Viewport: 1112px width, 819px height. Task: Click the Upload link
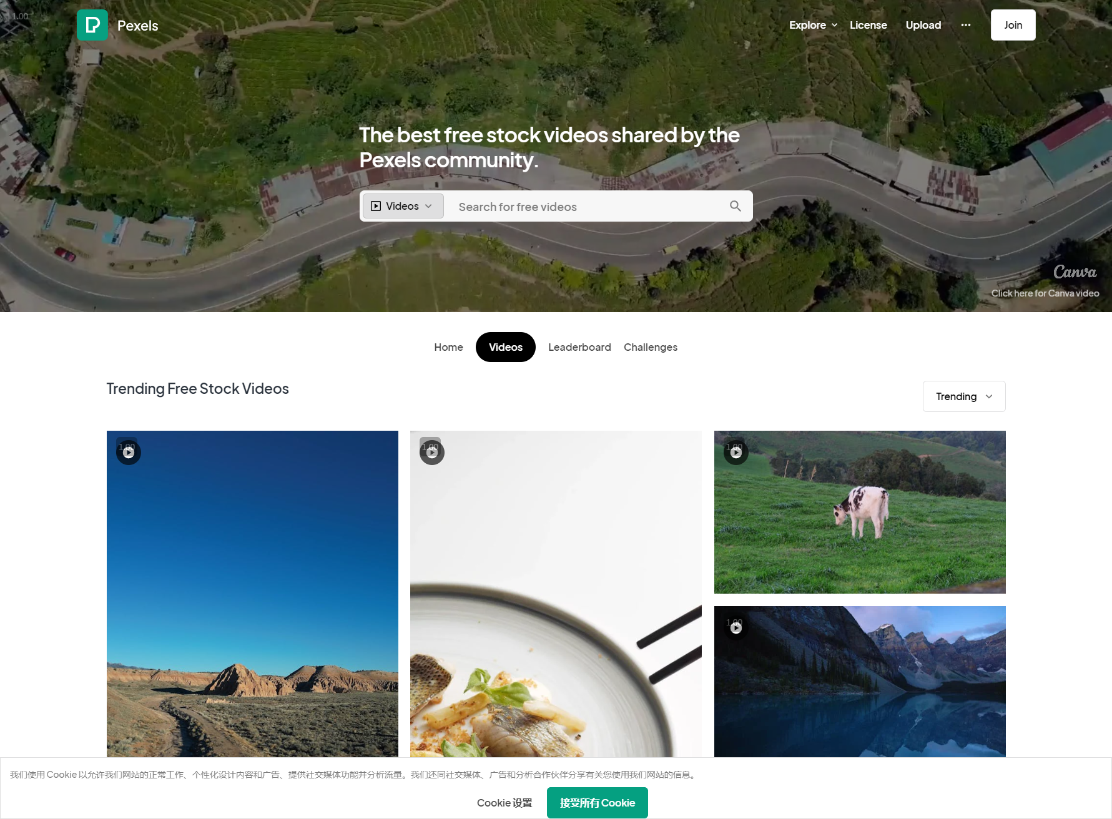tap(923, 25)
